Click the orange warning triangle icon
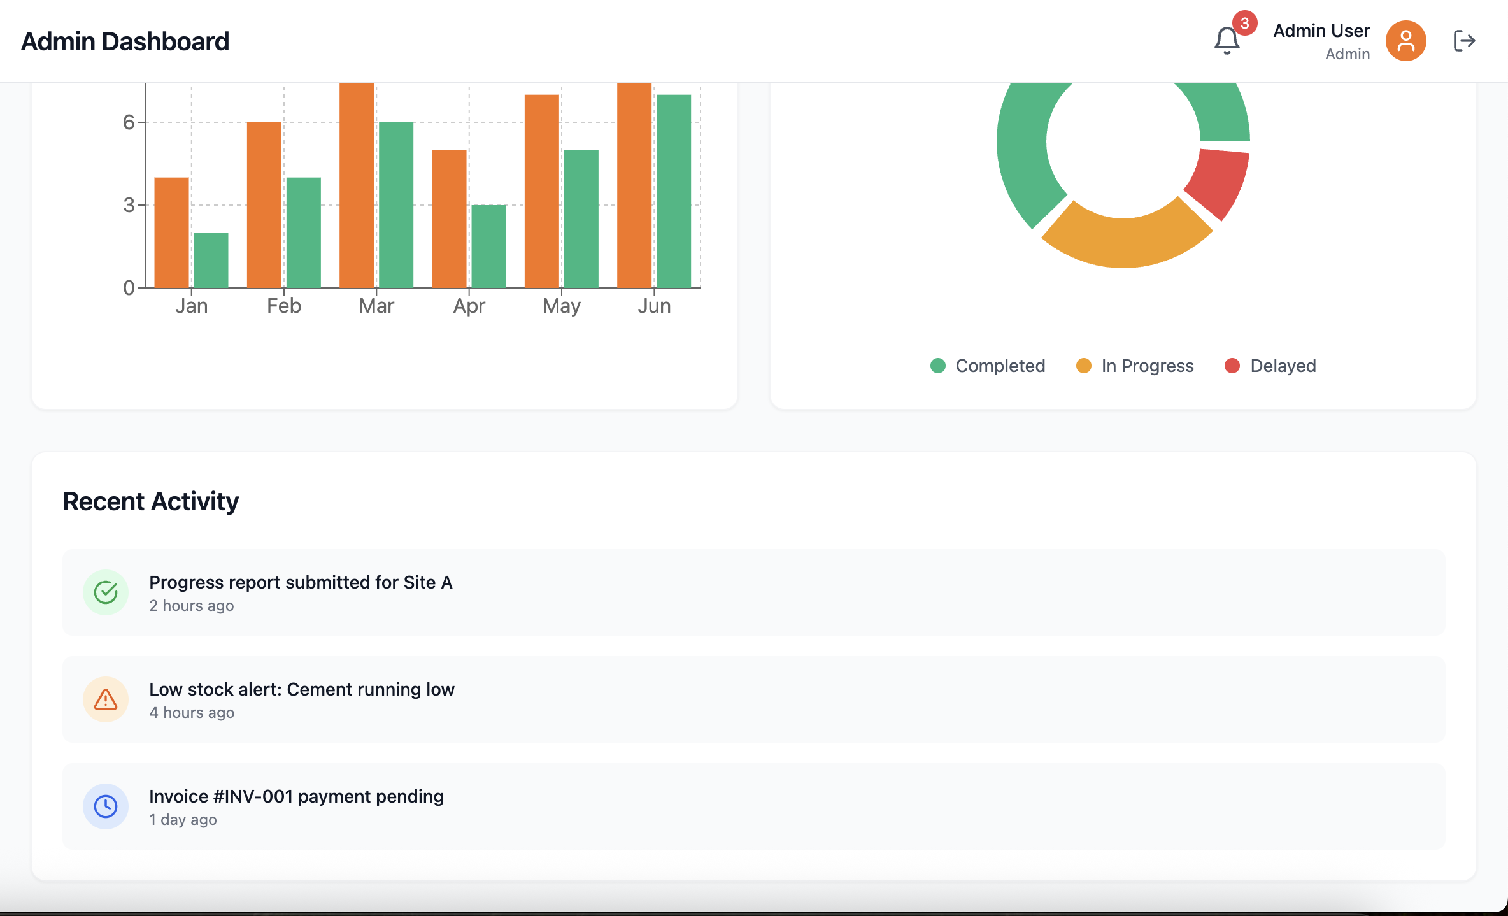Viewport: 1508px width, 916px height. 106,699
